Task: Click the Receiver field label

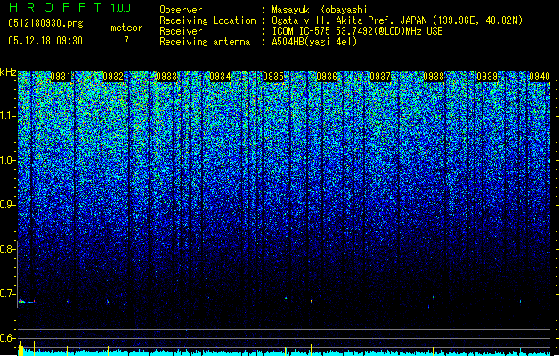Action: coord(181,31)
